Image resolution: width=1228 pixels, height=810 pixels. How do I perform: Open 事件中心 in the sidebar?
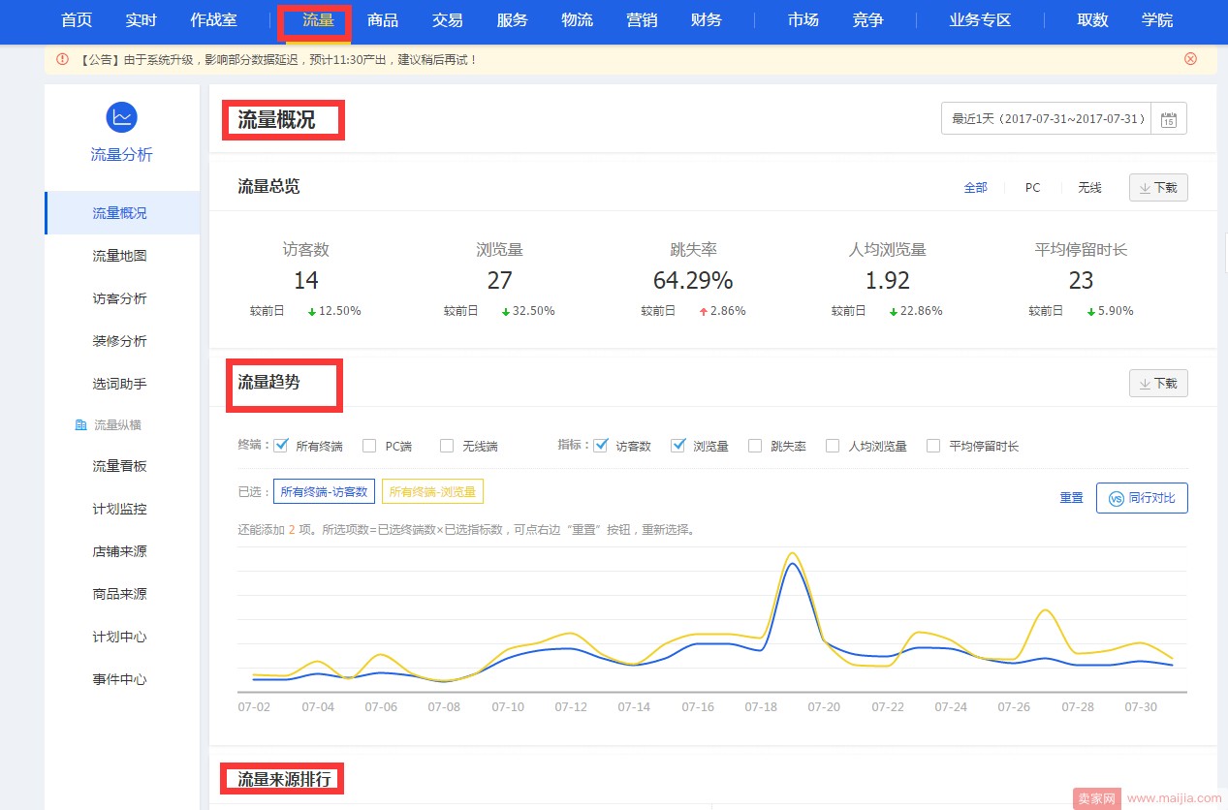[x=122, y=679]
